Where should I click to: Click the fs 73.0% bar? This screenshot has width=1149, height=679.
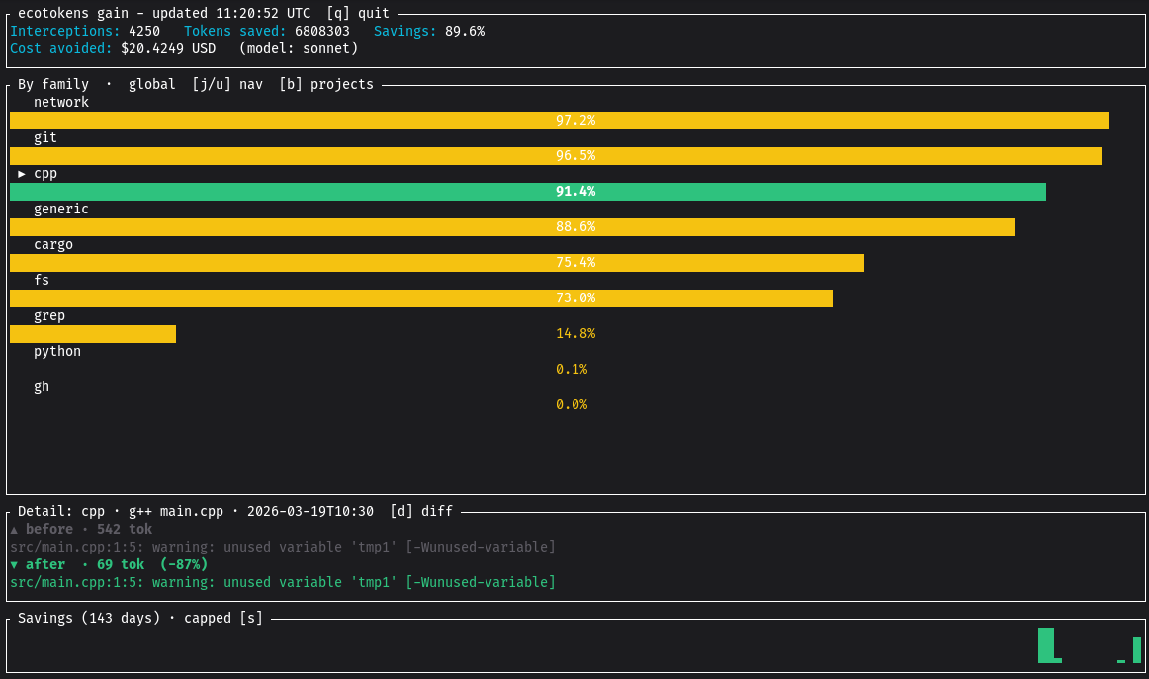420,298
